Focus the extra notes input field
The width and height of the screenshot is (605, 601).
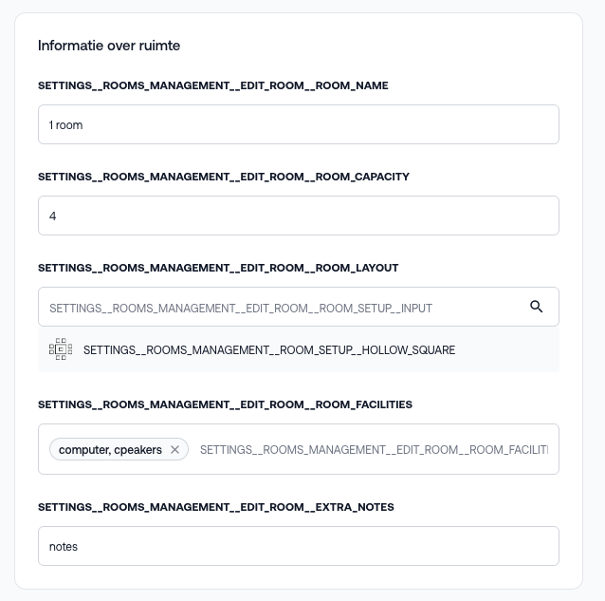[x=298, y=546]
